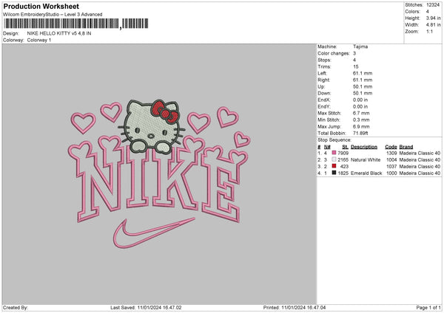Screen dimensions: 444x313
Task: Click the design name 'NIKE HELLO KITTY v5 4,8 IN'
Action: click(59, 33)
